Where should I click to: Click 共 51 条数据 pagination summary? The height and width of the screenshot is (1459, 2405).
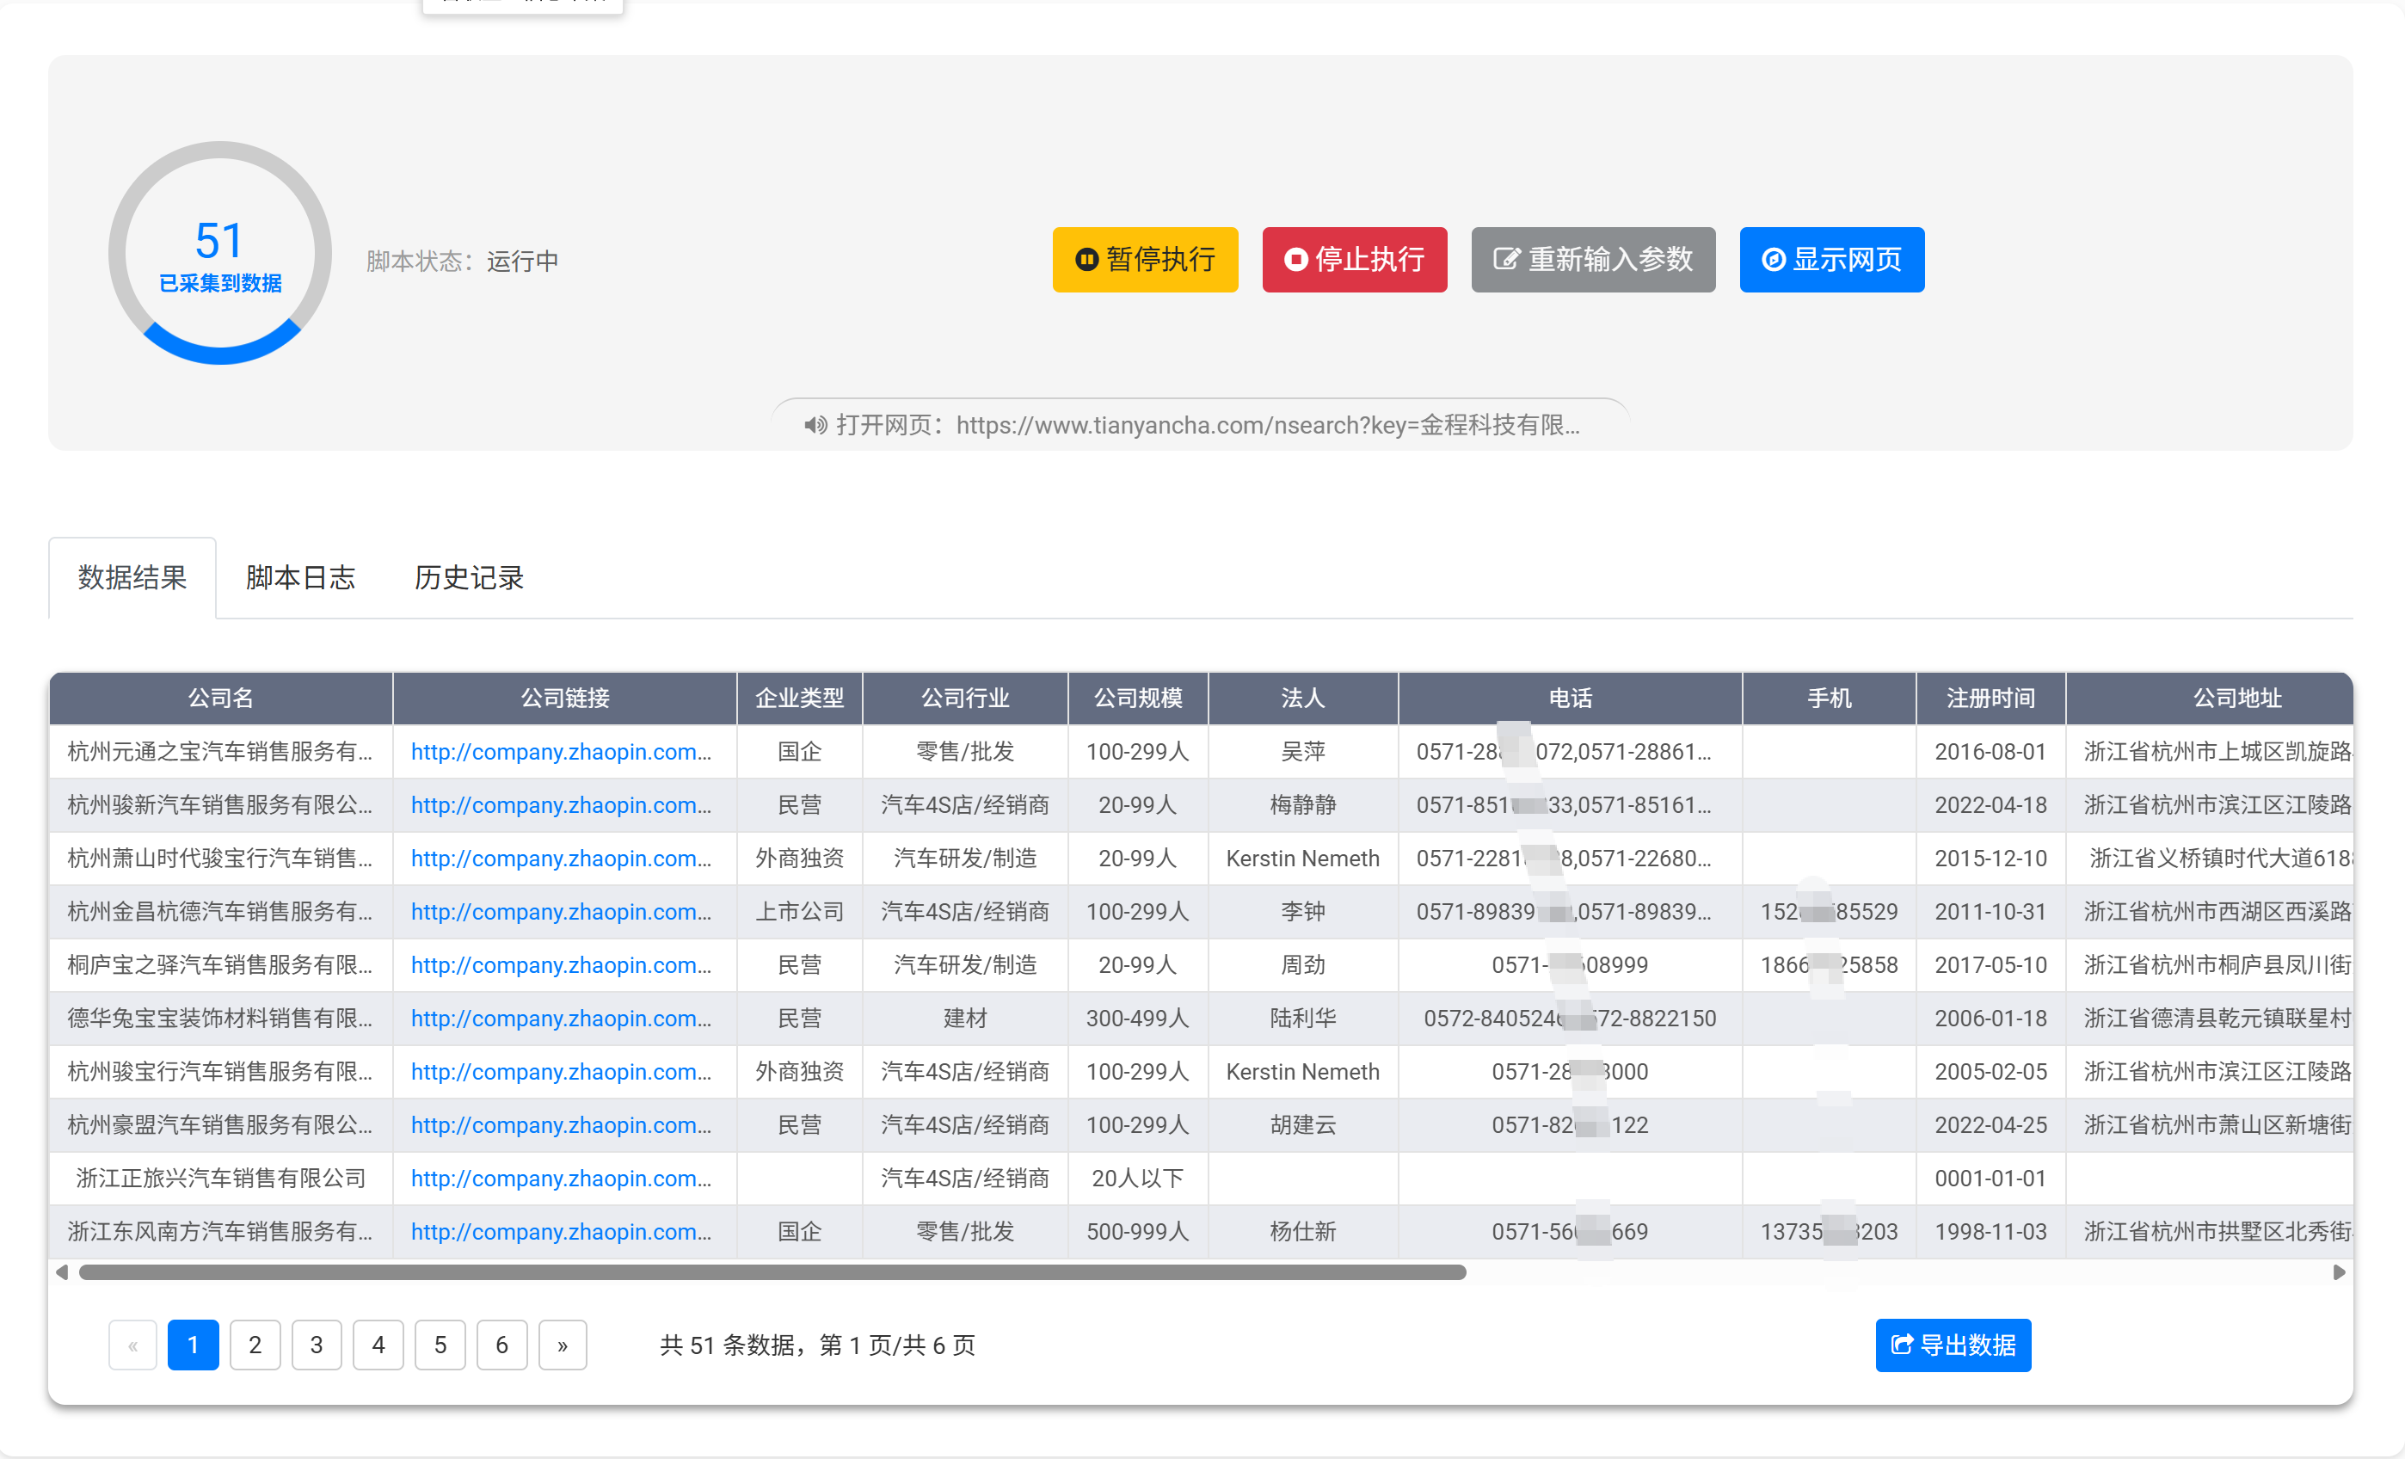click(x=817, y=1345)
